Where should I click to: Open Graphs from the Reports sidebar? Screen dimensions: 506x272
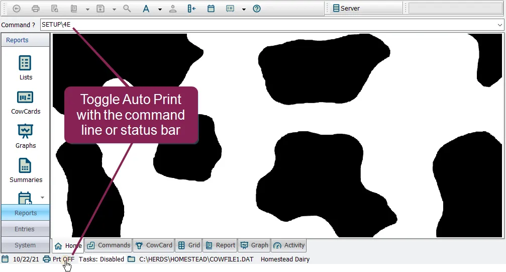(26, 136)
